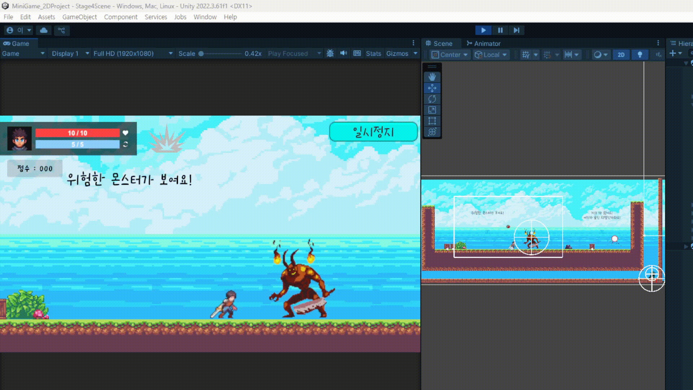
Task: Toggle 2D scene view mode
Action: pos(621,55)
